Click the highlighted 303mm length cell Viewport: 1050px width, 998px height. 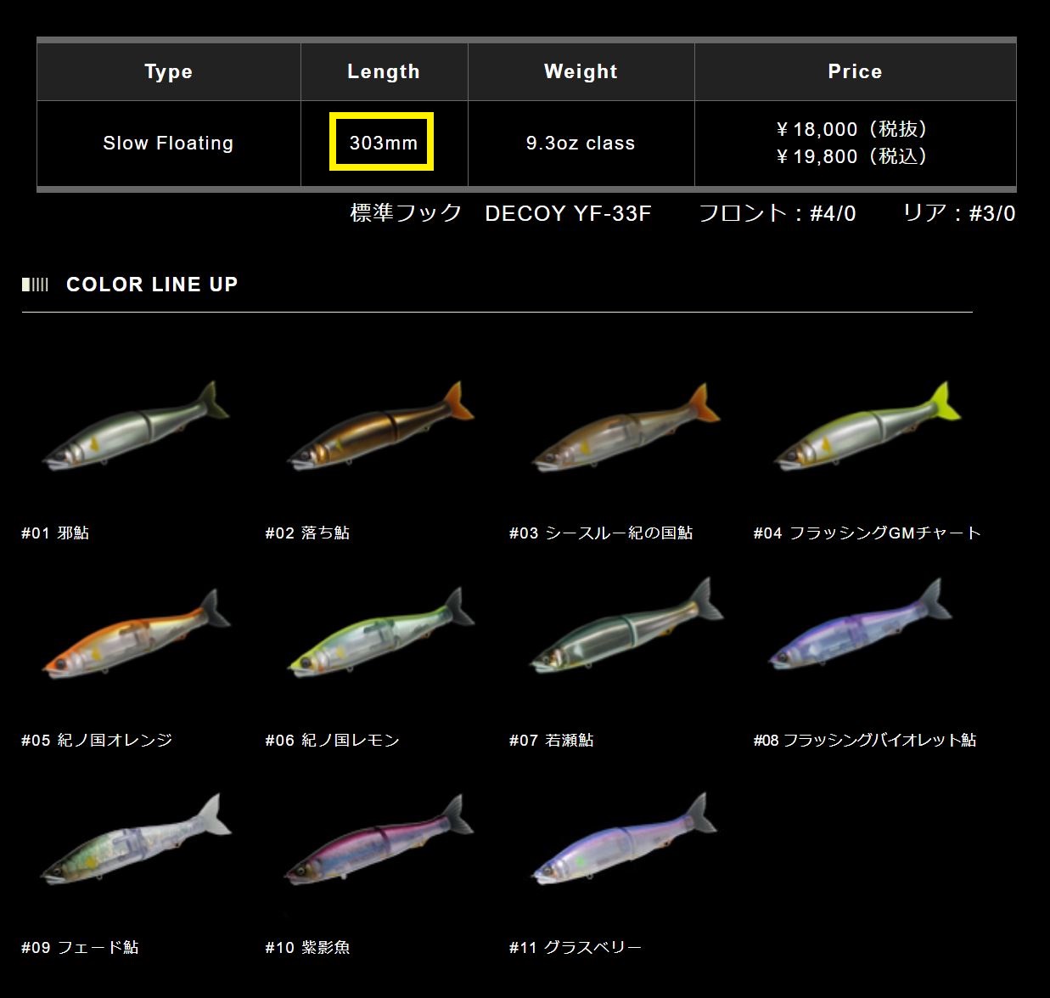click(x=383, y=143)
